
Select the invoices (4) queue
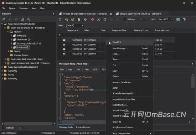22,47
